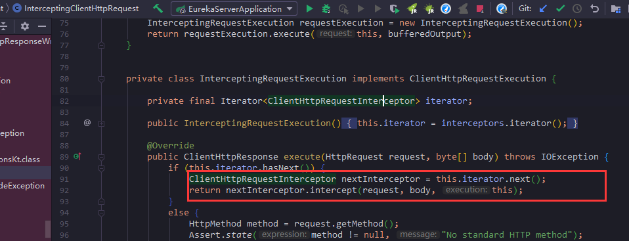Click 'ClientHttpRequestInterceptor' type on line 82
Viewport: 629px width, 241px height.
click(x=341, y=101)
